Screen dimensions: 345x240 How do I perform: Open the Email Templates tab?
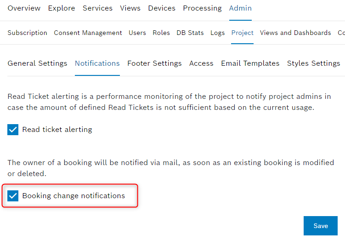click(250, 63)
